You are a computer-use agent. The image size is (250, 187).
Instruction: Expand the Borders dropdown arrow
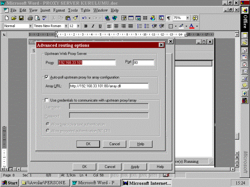pos(176,26)
